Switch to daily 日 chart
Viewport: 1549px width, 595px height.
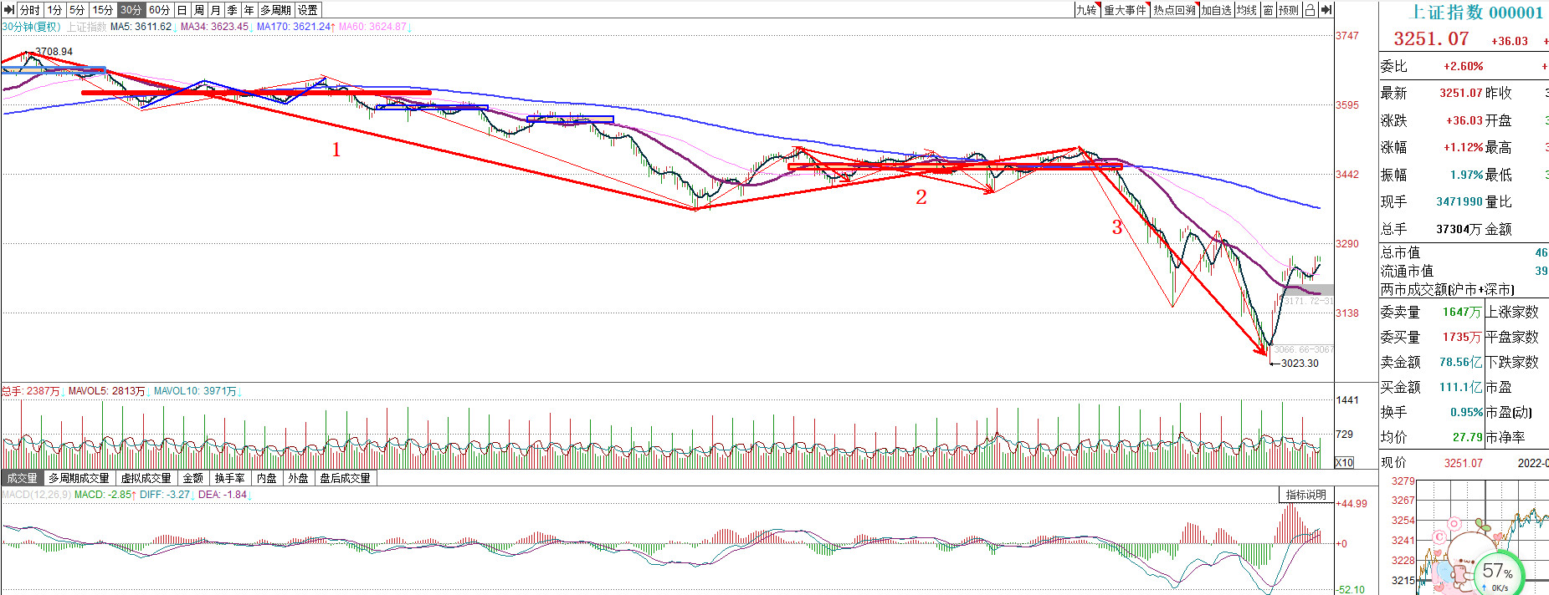tap(182, 10)
